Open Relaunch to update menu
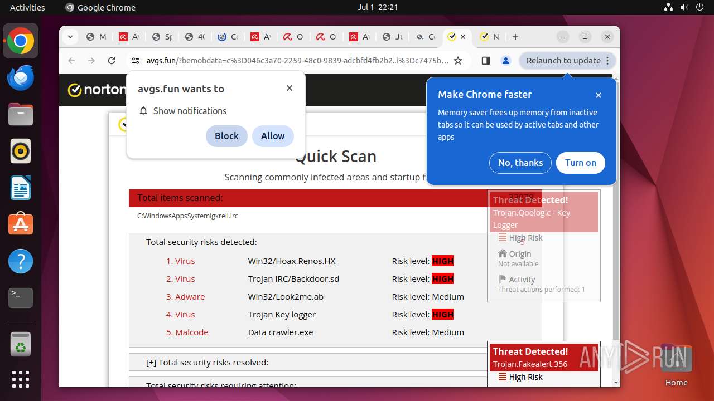 (568, 61)
